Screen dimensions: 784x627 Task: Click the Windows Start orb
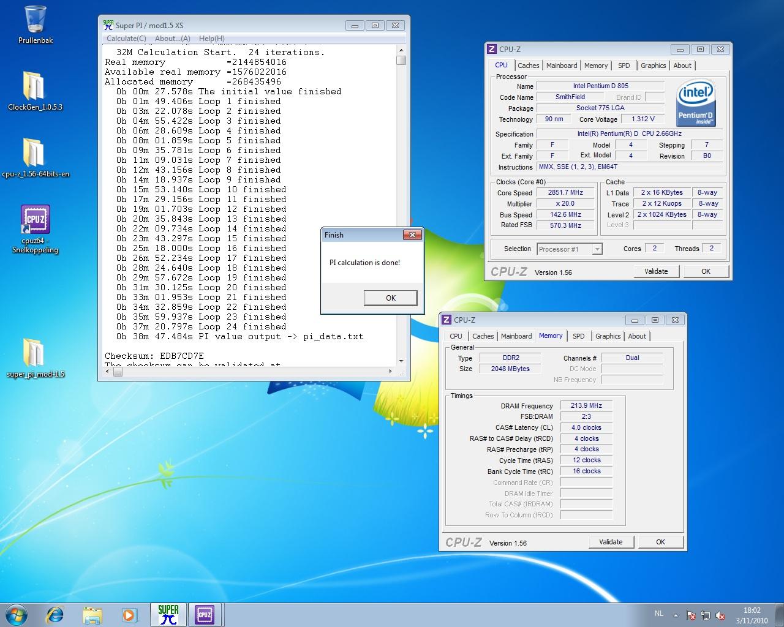[x=17, y=615]
